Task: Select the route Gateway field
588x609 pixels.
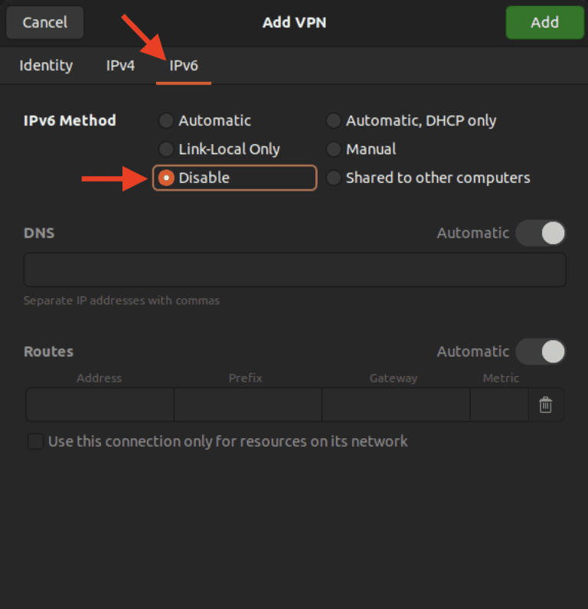Action: click(395, 405)
